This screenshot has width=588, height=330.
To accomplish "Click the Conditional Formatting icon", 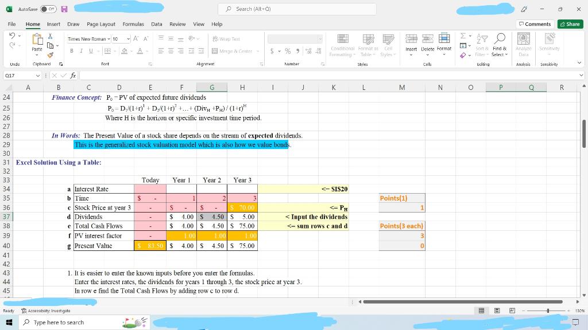I will [x=342, y=39].
